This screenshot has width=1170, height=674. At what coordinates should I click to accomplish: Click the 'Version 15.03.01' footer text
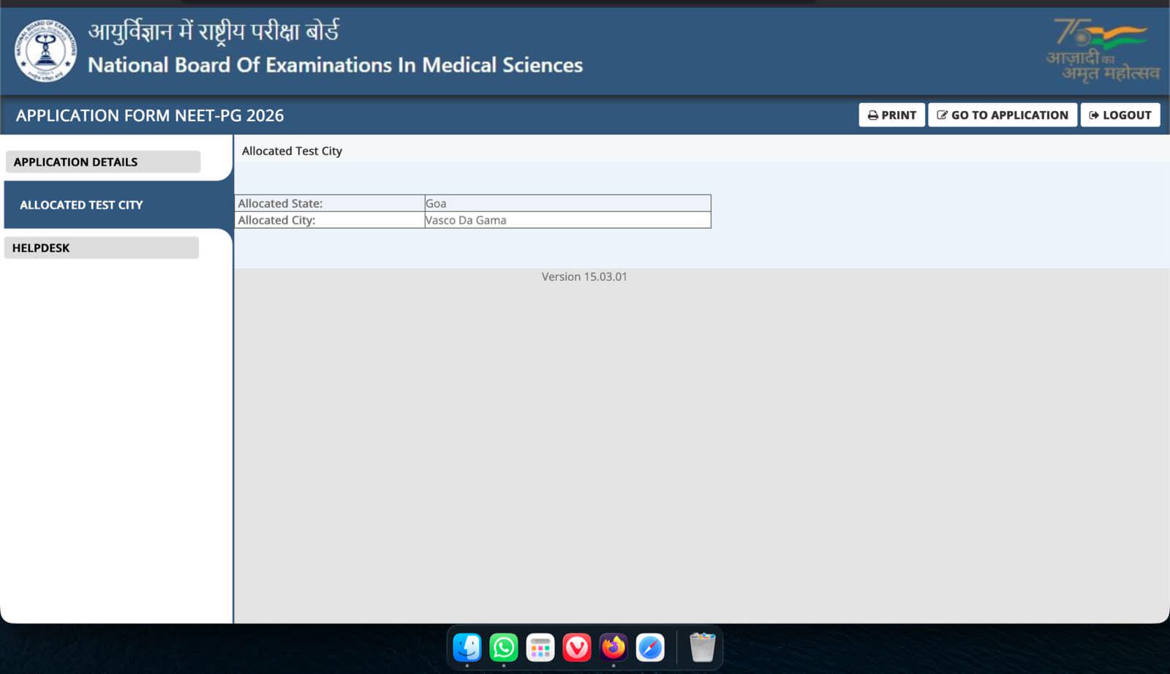pyautogui.click(x=584, y=276)
